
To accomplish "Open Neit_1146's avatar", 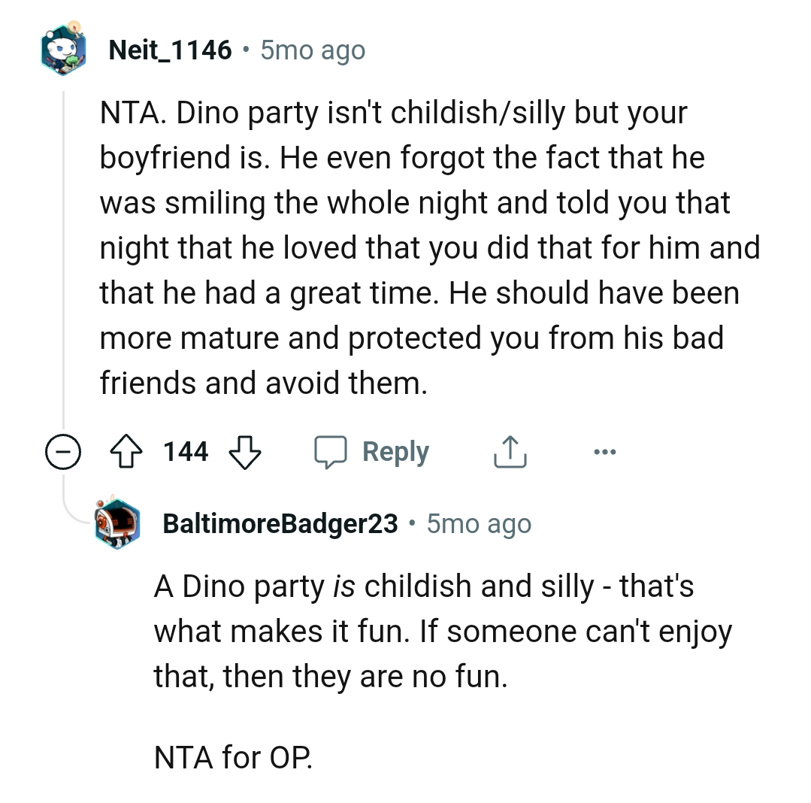I will pyautogui.click(x=63, y=50).
